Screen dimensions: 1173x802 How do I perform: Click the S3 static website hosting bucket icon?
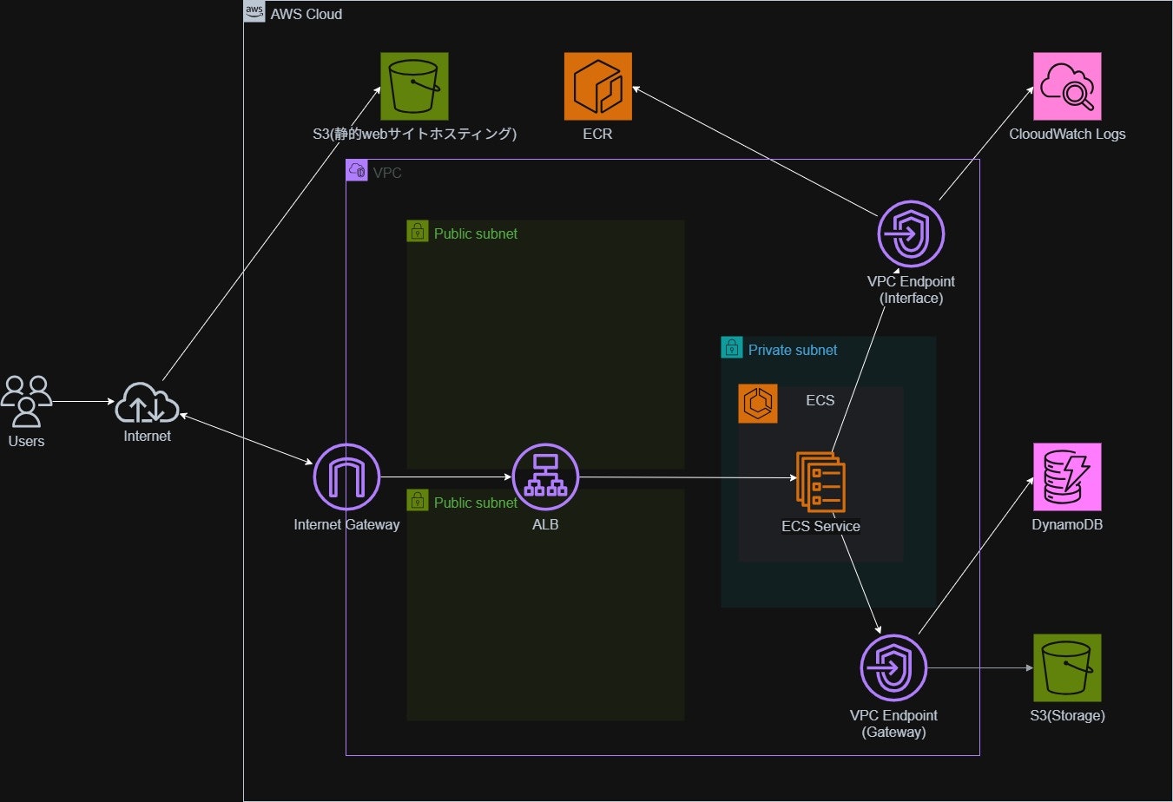[x=414, y=86]
